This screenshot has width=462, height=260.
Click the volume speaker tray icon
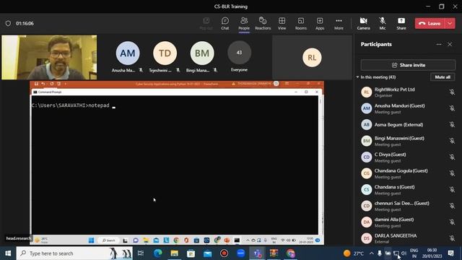[x=404, y=253]
